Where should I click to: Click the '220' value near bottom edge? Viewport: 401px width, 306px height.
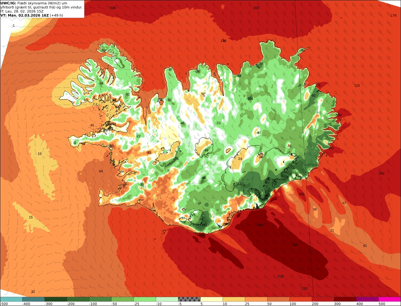tap(305, 288)
